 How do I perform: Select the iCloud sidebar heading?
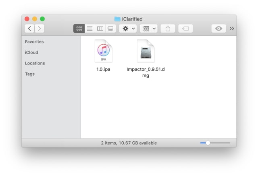[x=31, y=52]
